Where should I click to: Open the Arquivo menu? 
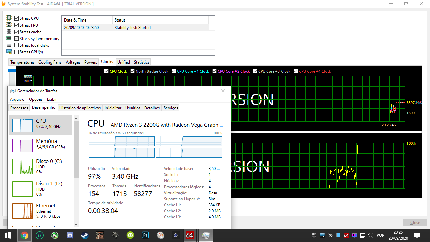[x=17, y=99]
